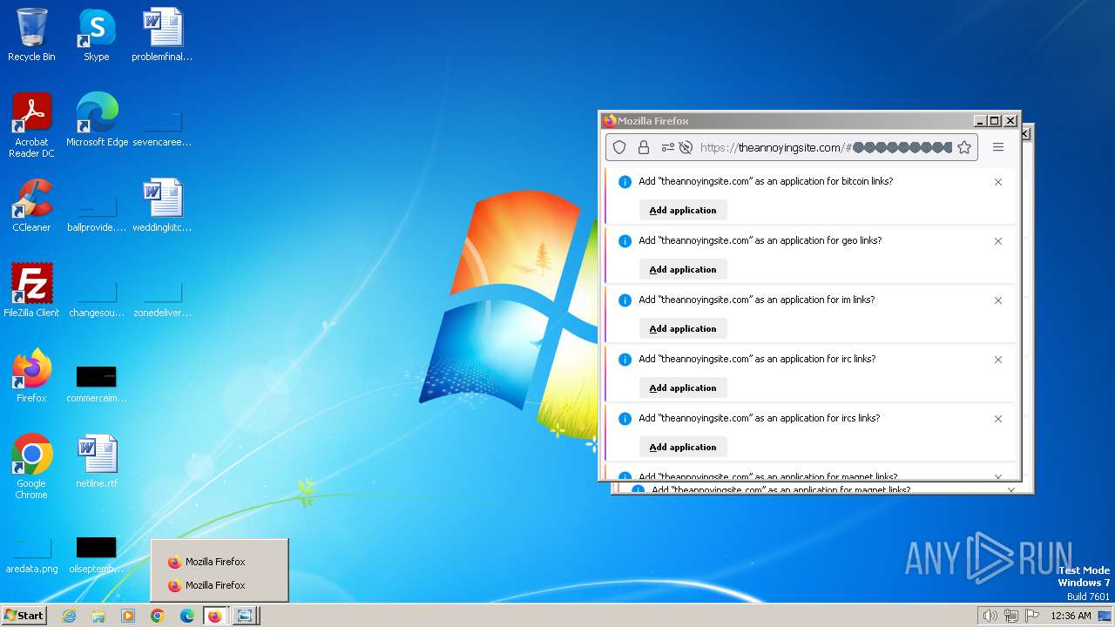
Task: Open Acrobat Reader DC shortcut
Action: (x=31, y=125)
